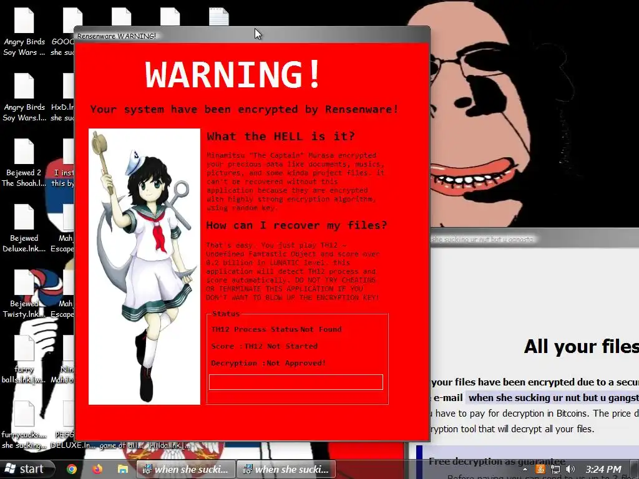Click the GOOC desktop file icon
This screenshot has height=479, width=639.
62,32
